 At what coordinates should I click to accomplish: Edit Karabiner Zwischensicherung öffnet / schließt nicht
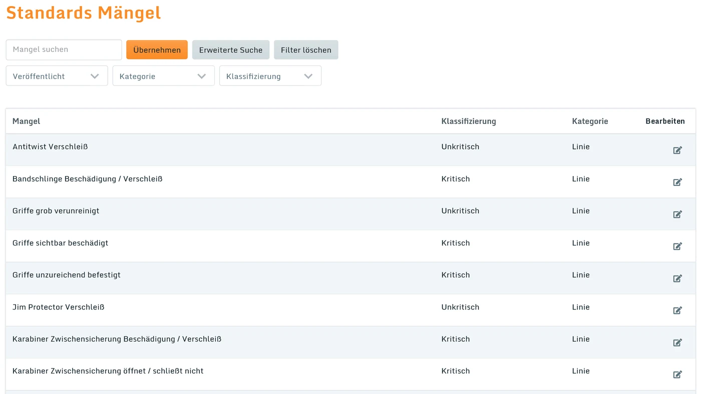click(x=677, y=374)
